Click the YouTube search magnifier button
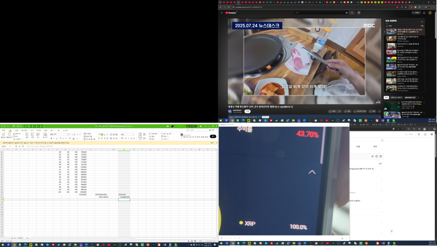Viewport: 437px width, 247px height. click(x=352, y=13)
